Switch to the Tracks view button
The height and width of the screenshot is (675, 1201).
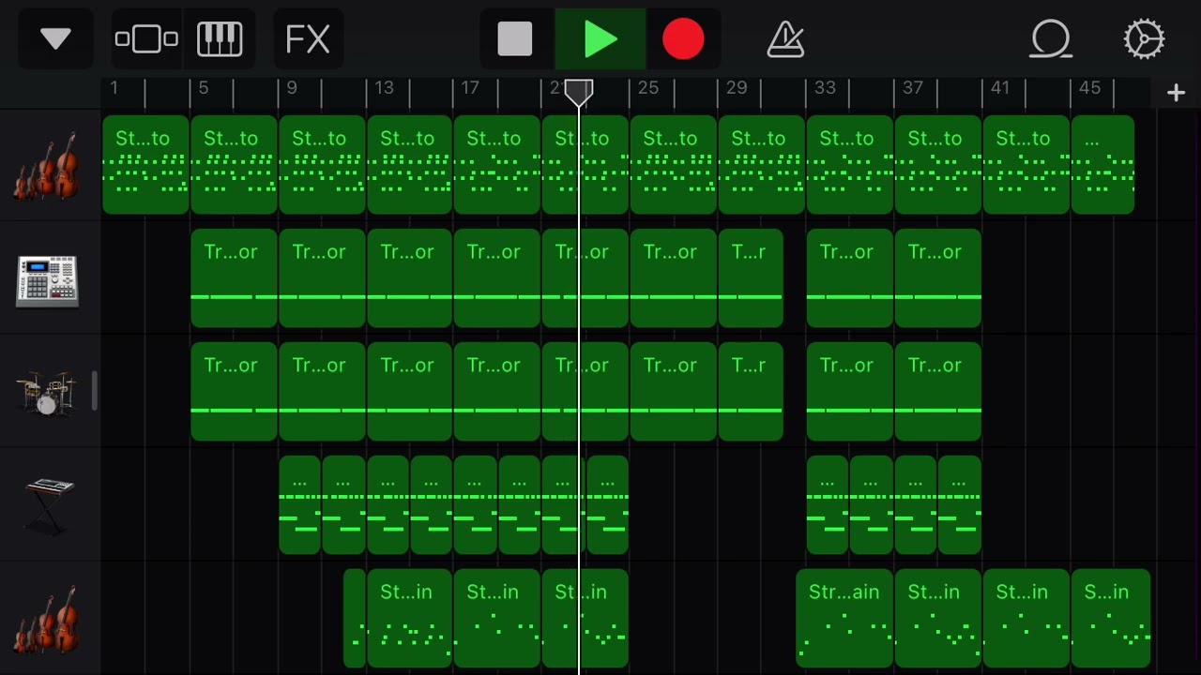(x=146, y=39)
